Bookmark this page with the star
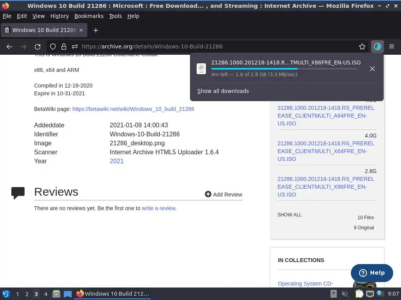 [362, 46]
